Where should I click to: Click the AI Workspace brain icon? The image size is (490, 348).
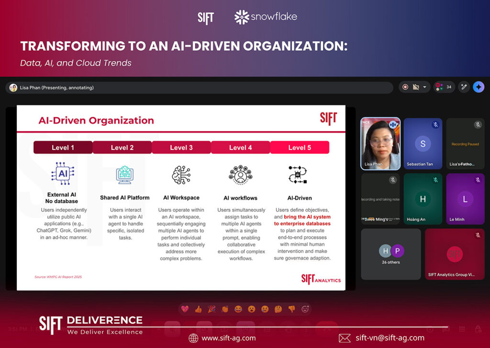pyautogui.click(x=181, y=175)
